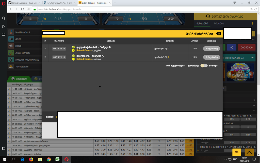Click the red clear button in bet slip
The image size is (260, 163).
(x=247, y=47)
